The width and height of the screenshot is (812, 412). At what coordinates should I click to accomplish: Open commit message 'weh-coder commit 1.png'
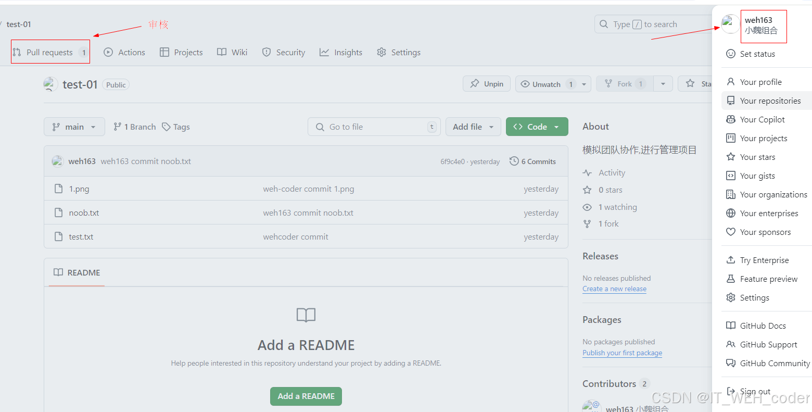click(x=309, y=189)
